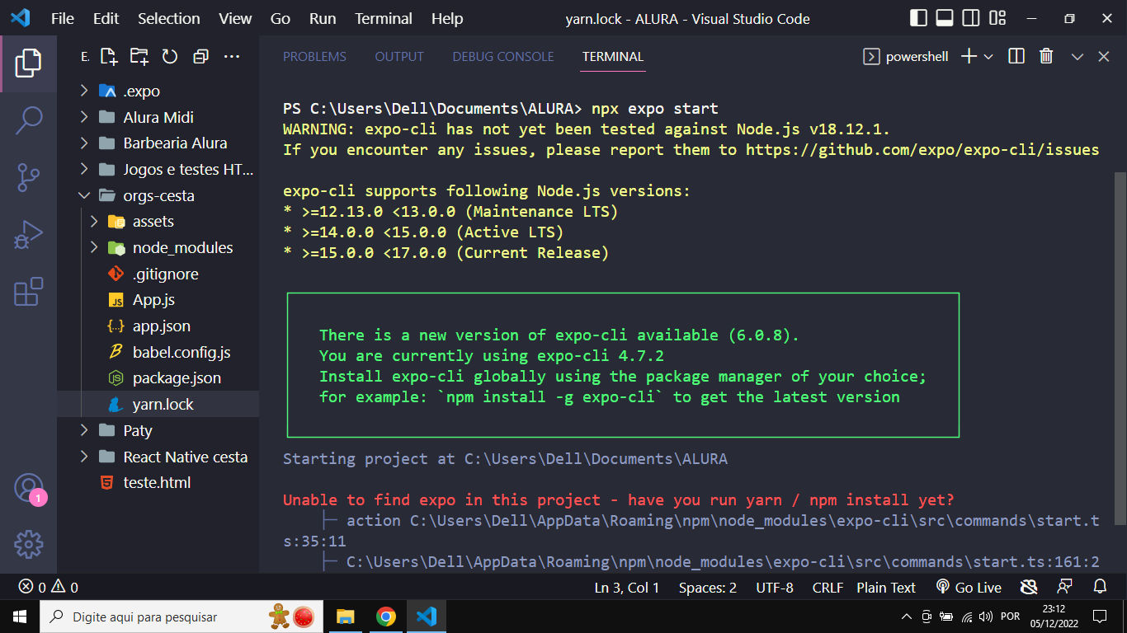
Task: Maximize the panel size chevron
Action: 1077,56
